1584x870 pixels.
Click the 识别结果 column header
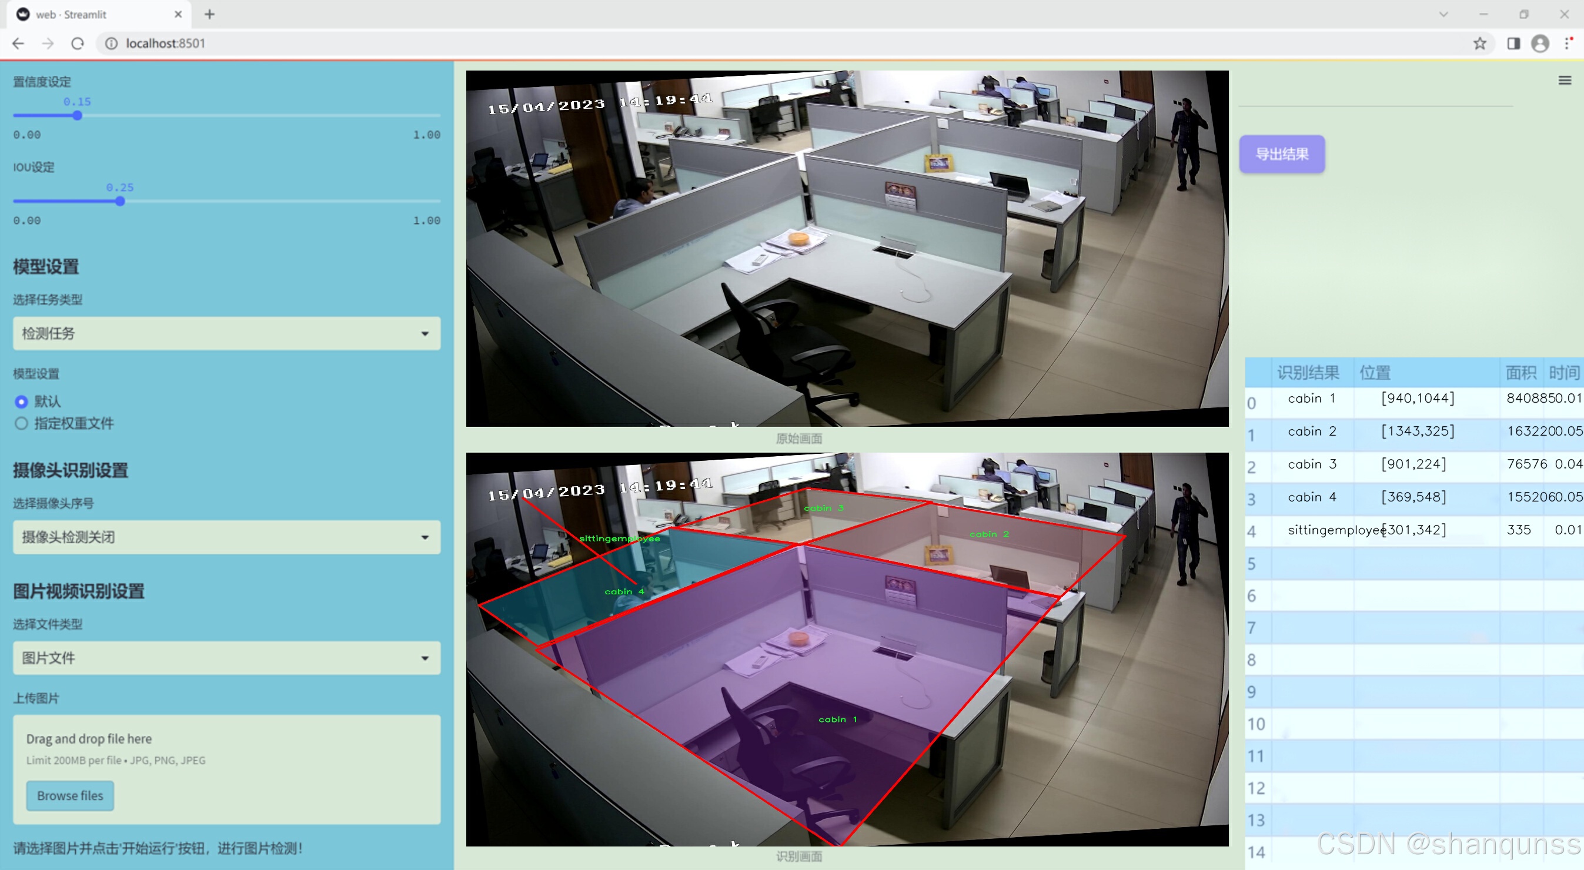pyautogui.click(x=1307, y=372)
